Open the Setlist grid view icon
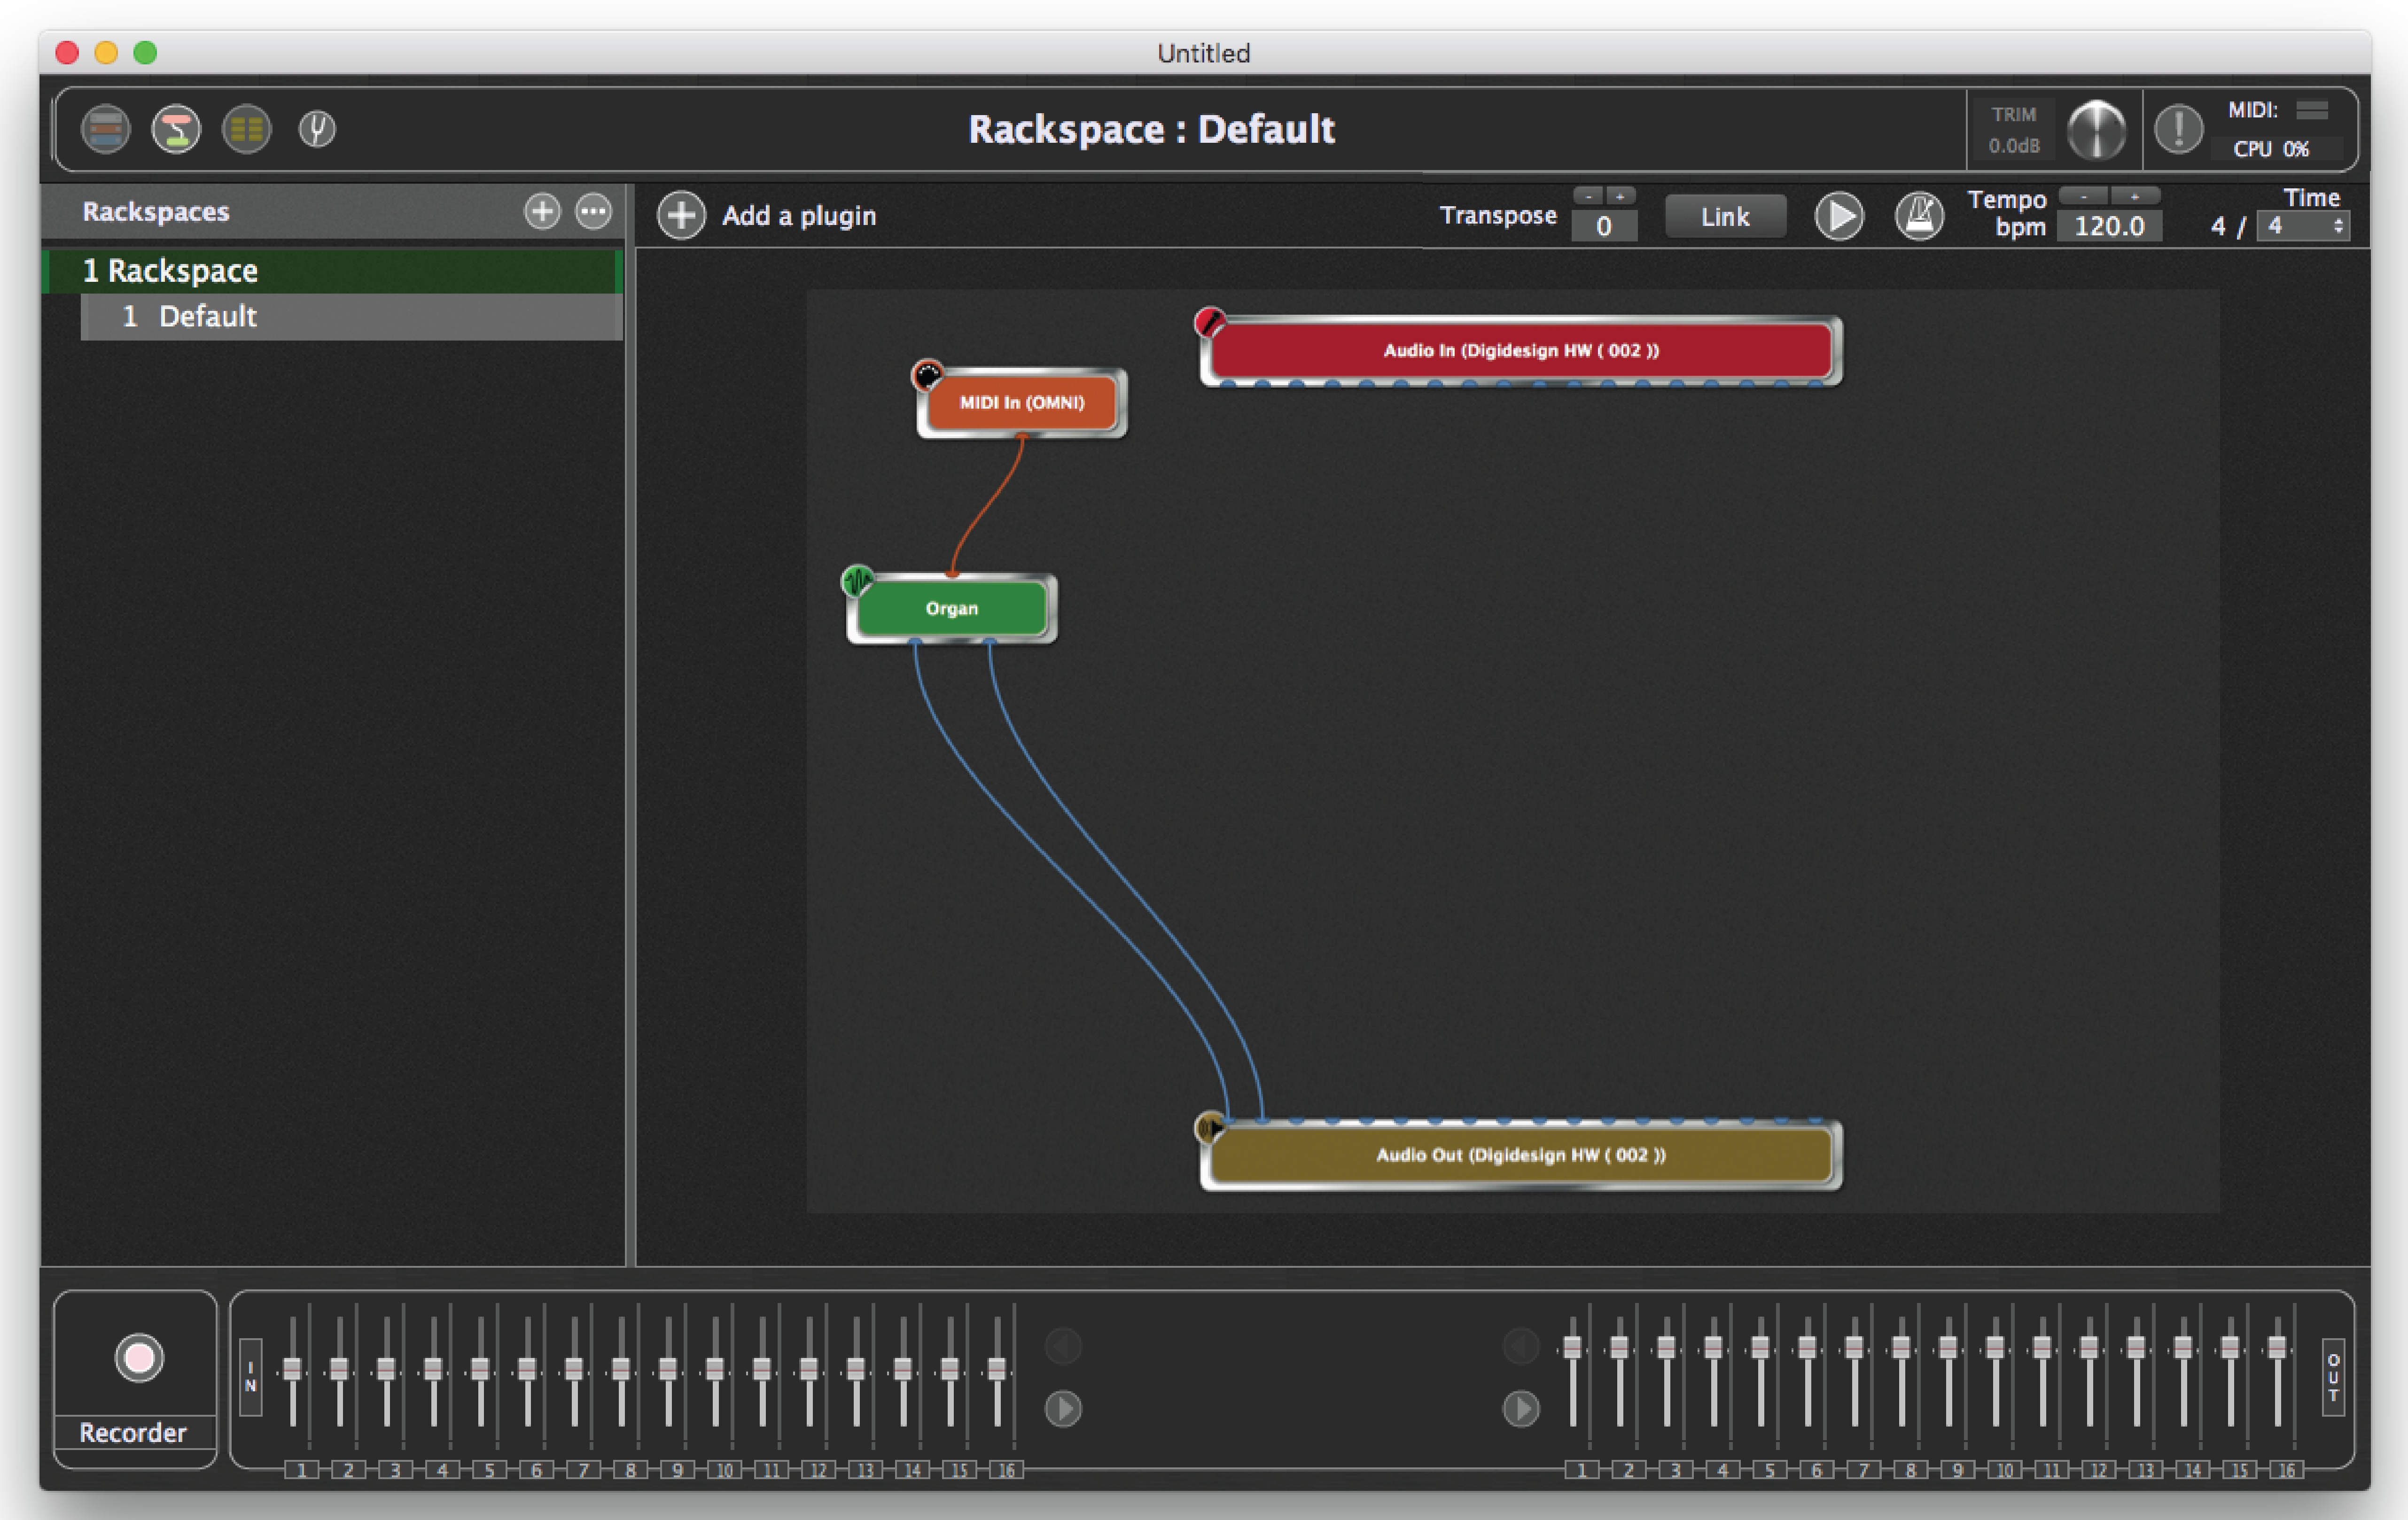Viewport: 2408px width, 1520px height. [246, 129]
